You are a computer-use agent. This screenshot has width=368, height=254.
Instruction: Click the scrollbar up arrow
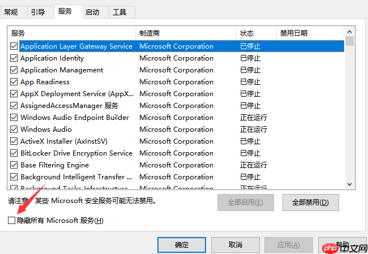349,32
